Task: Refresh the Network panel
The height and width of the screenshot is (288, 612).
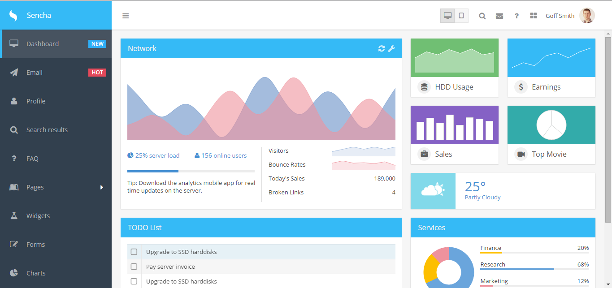Action: [382, 48]
